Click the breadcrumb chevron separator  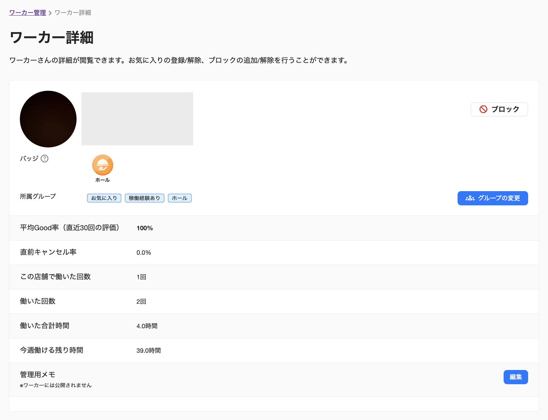(x=50, y=13)
